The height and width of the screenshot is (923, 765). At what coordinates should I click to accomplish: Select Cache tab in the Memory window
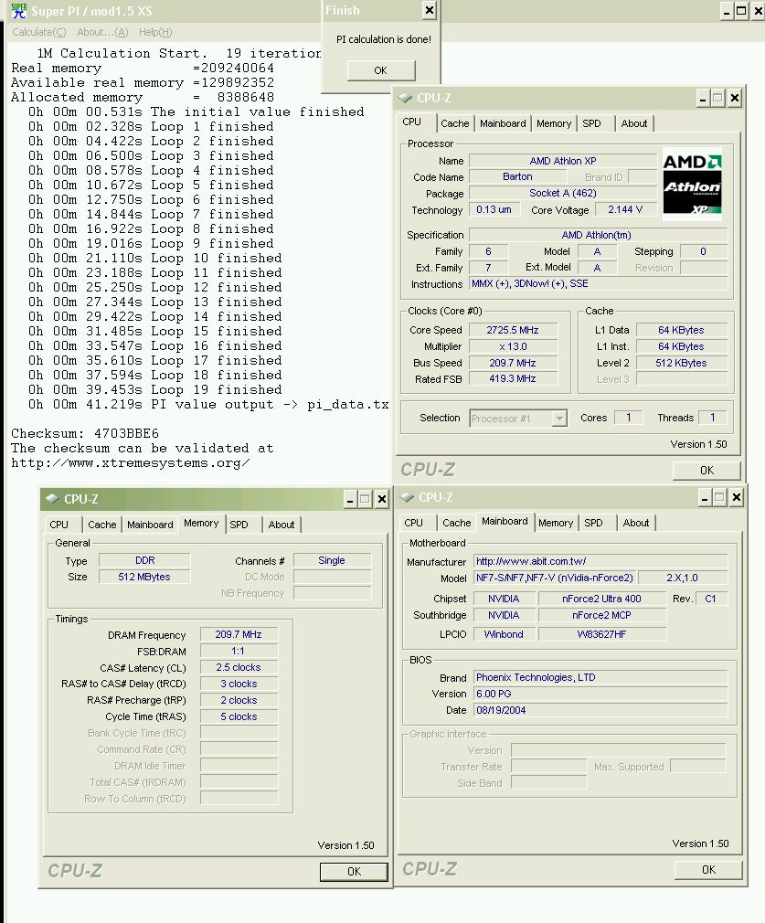click(x=101, y=525)
